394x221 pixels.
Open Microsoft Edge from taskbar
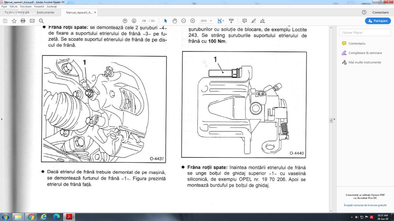(56, 217)
